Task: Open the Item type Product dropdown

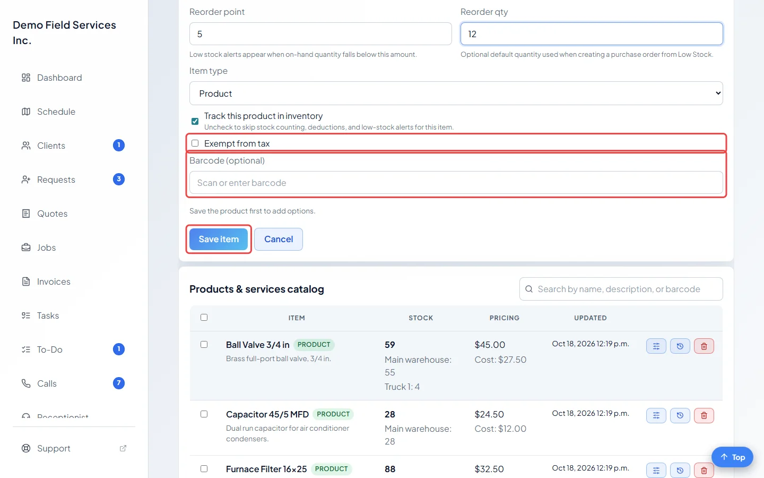Action: pyautogui.click(x=456, y=93)
